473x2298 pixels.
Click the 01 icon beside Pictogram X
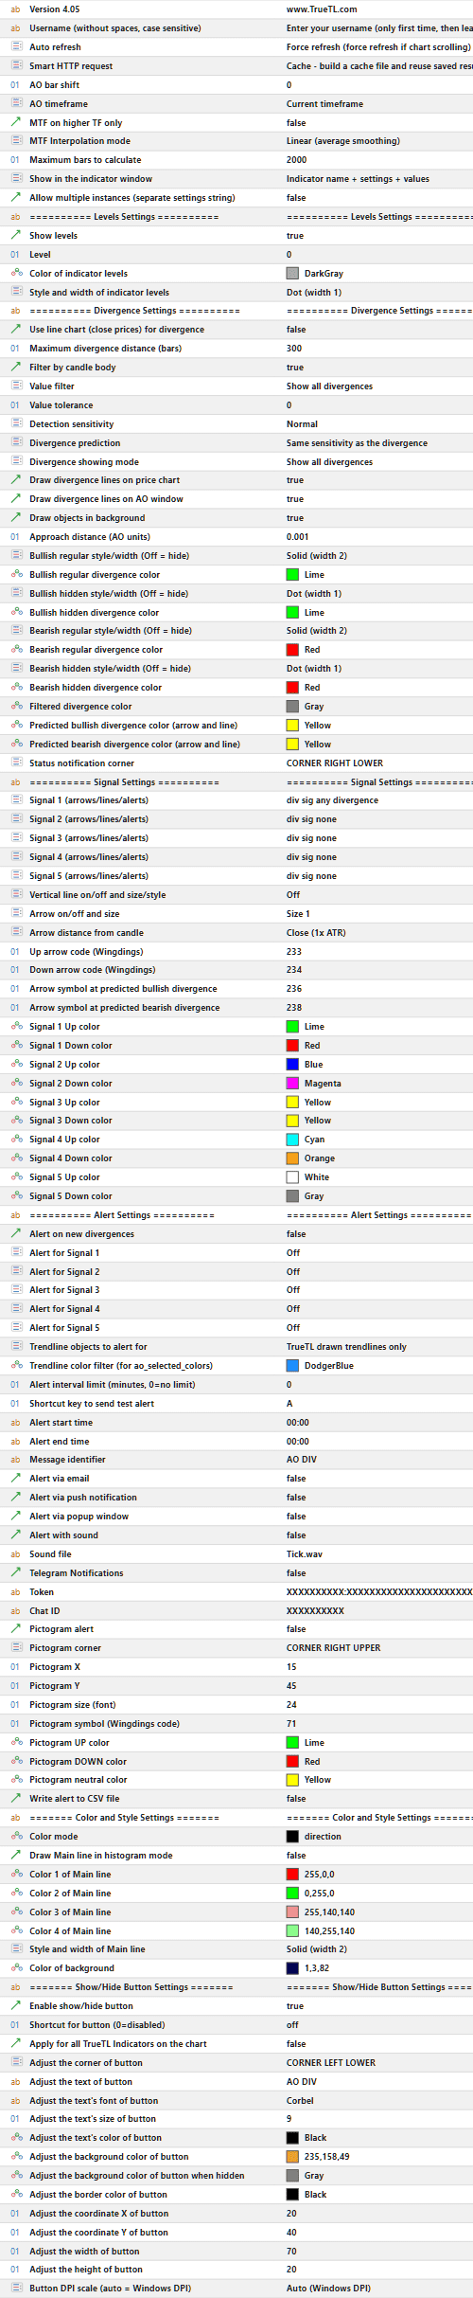click(15, 1667)
